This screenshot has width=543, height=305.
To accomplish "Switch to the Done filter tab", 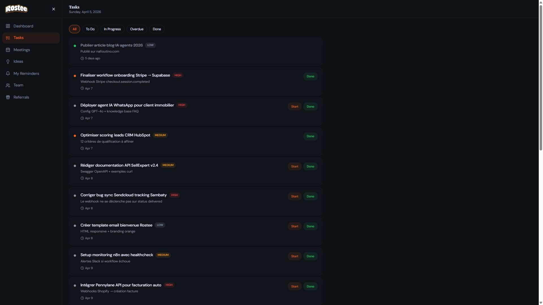I will click(157, 29).
